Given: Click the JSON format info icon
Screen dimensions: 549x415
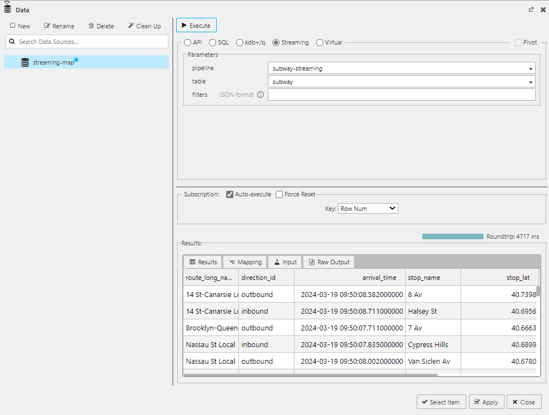Looking at the screenshot, I should pos(260,95).
